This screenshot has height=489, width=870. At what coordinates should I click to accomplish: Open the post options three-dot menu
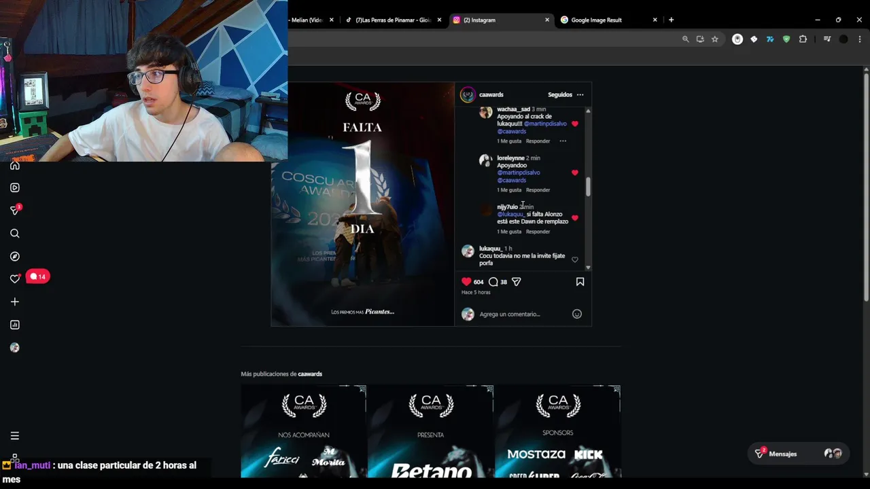[580, 95]
